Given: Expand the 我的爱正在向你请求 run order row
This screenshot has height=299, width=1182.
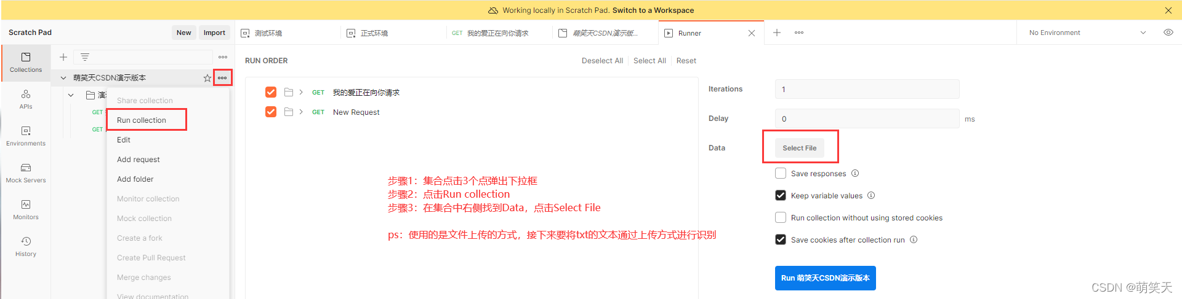Looking at the screenshot, I should point(301,92).
